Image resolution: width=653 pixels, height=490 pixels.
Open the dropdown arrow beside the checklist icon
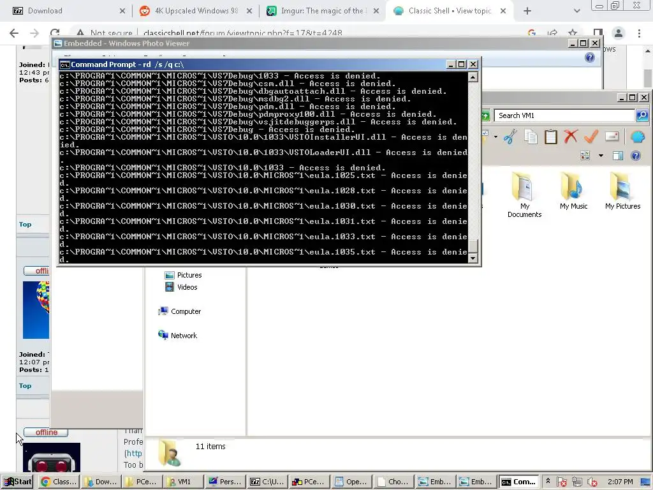[495, 137]
